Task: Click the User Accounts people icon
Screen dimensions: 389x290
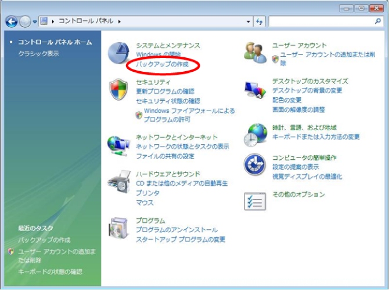Action: pyautogui.click(x=255, y=52)
